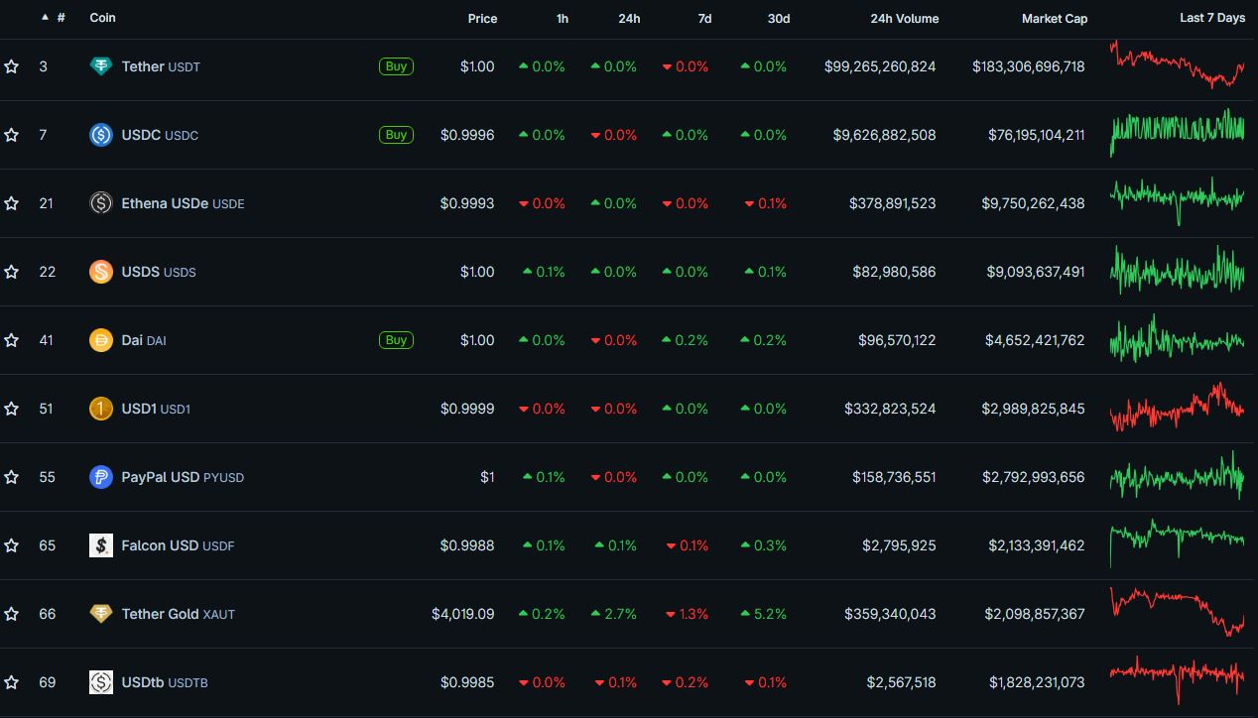The image size is (1258, 718).
Task: Sort the table by 24h Volume header
Action: [x=904, y=18]
